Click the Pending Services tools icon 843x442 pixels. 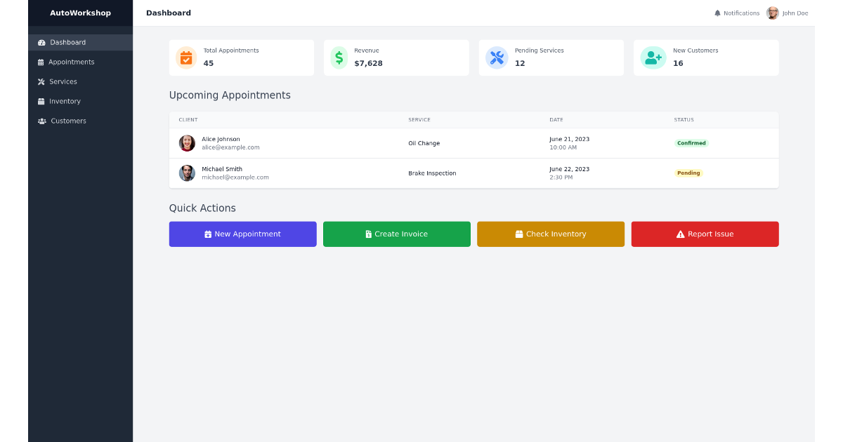coord(497,58)
